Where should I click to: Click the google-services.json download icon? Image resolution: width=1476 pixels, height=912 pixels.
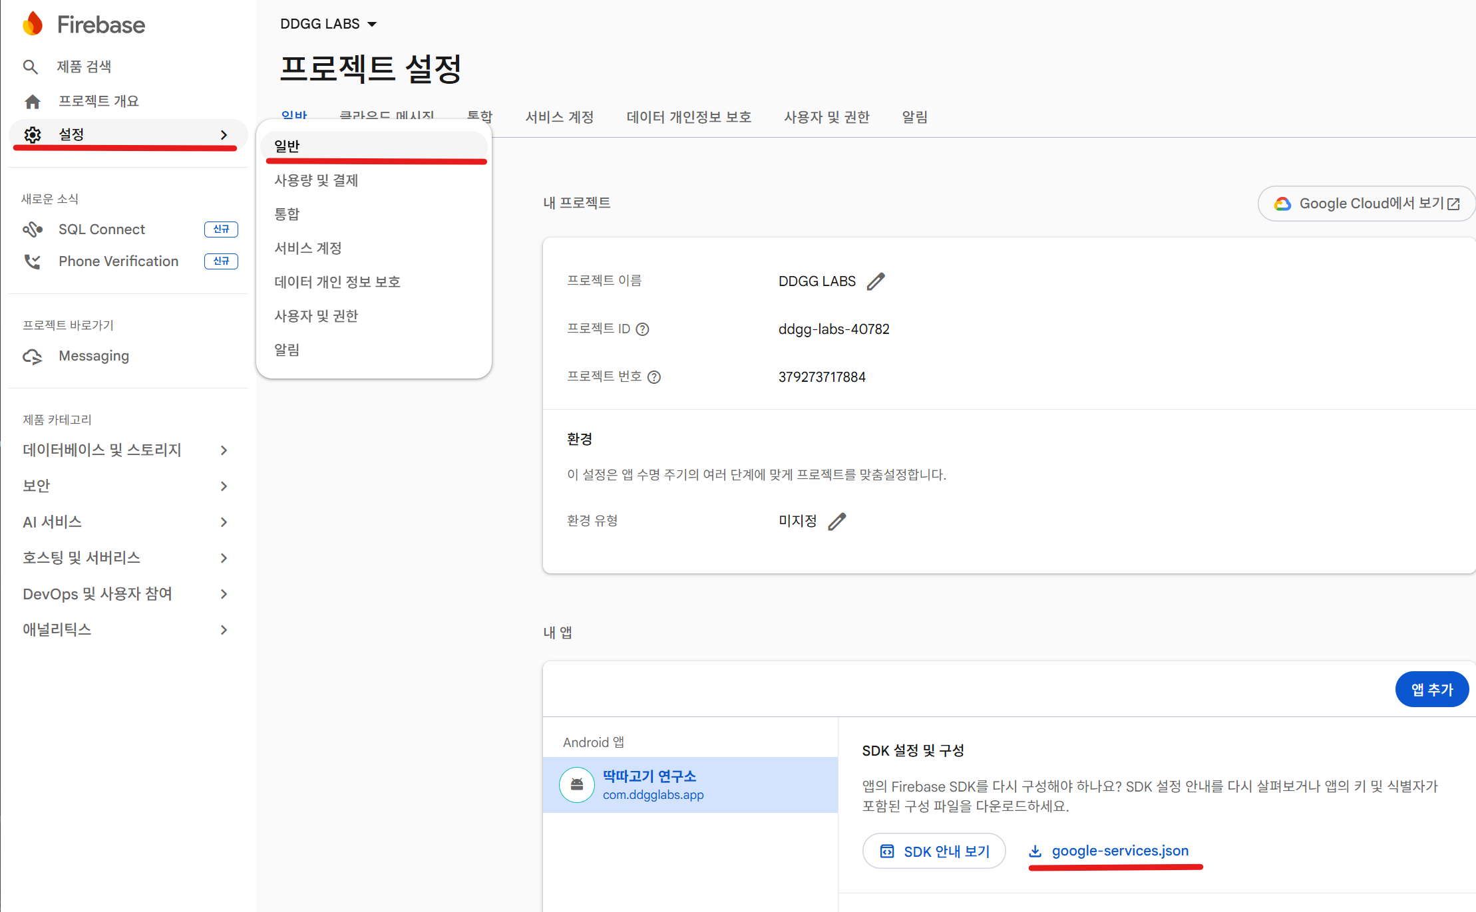(x=1035, y=851)
